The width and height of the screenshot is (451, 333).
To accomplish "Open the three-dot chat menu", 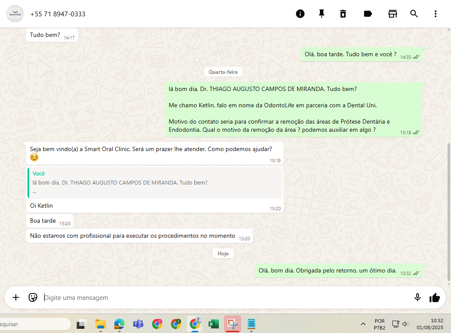I will [x=436, y=14].
